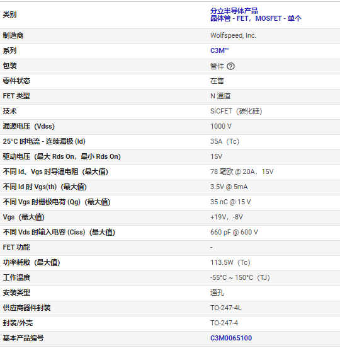
Task: Click the -55°C ~ 150°C temperature value
Action: [x=240, y=277]
